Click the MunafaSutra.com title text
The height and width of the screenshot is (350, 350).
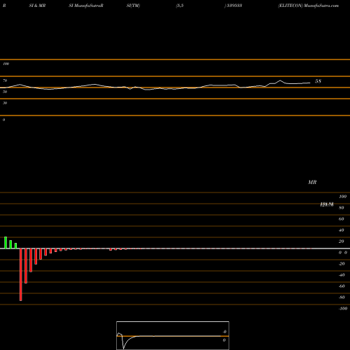(x=321, y=6)
